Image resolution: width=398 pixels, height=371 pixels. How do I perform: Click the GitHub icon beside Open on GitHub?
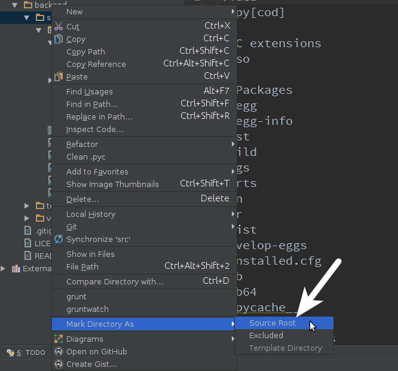59,351
